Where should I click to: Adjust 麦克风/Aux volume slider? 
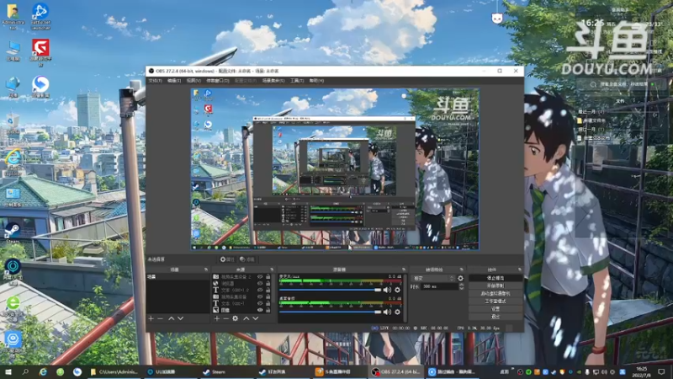coord(330,290)
